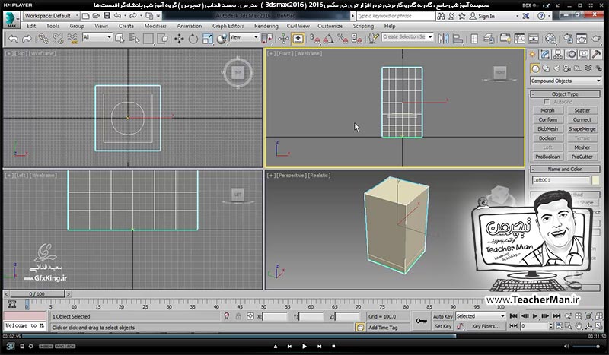
Task: Open the All selection filter dropdown
Action: pos(97,37)
